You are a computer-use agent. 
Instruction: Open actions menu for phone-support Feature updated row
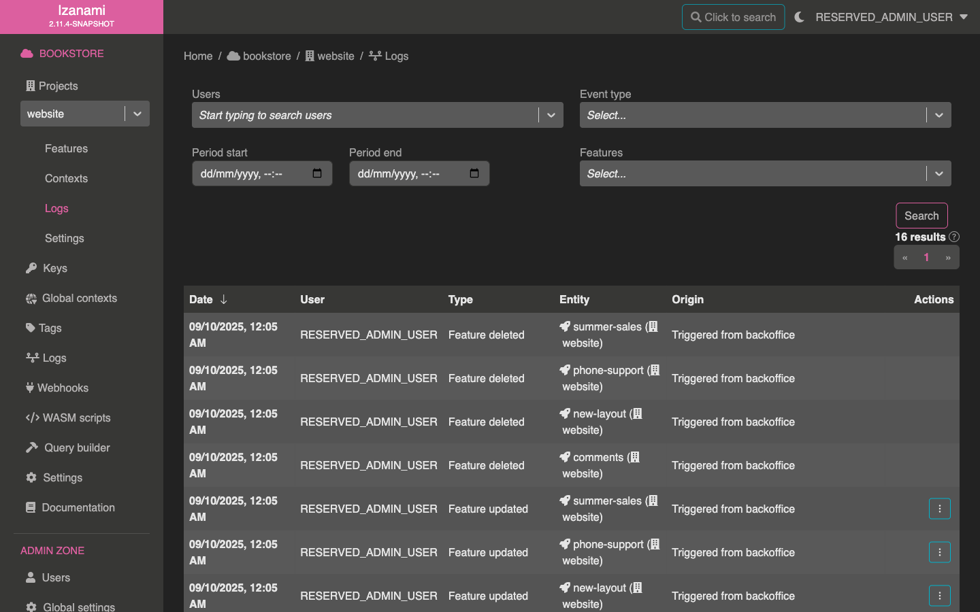pyautogui.click(x=939, y=552)
